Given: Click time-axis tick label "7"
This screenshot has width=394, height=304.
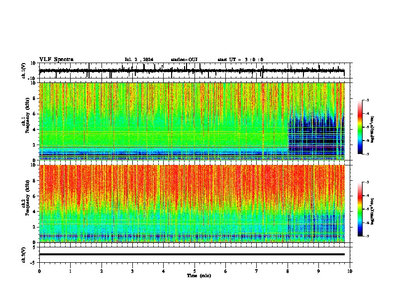Looking at the screenshot, I should pyautogui.click(x=257, y=271).
